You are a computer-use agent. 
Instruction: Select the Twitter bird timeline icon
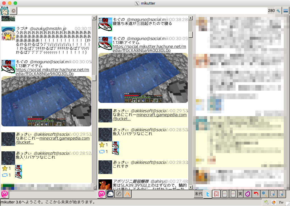pyautogui.click(x=207, y=194)
